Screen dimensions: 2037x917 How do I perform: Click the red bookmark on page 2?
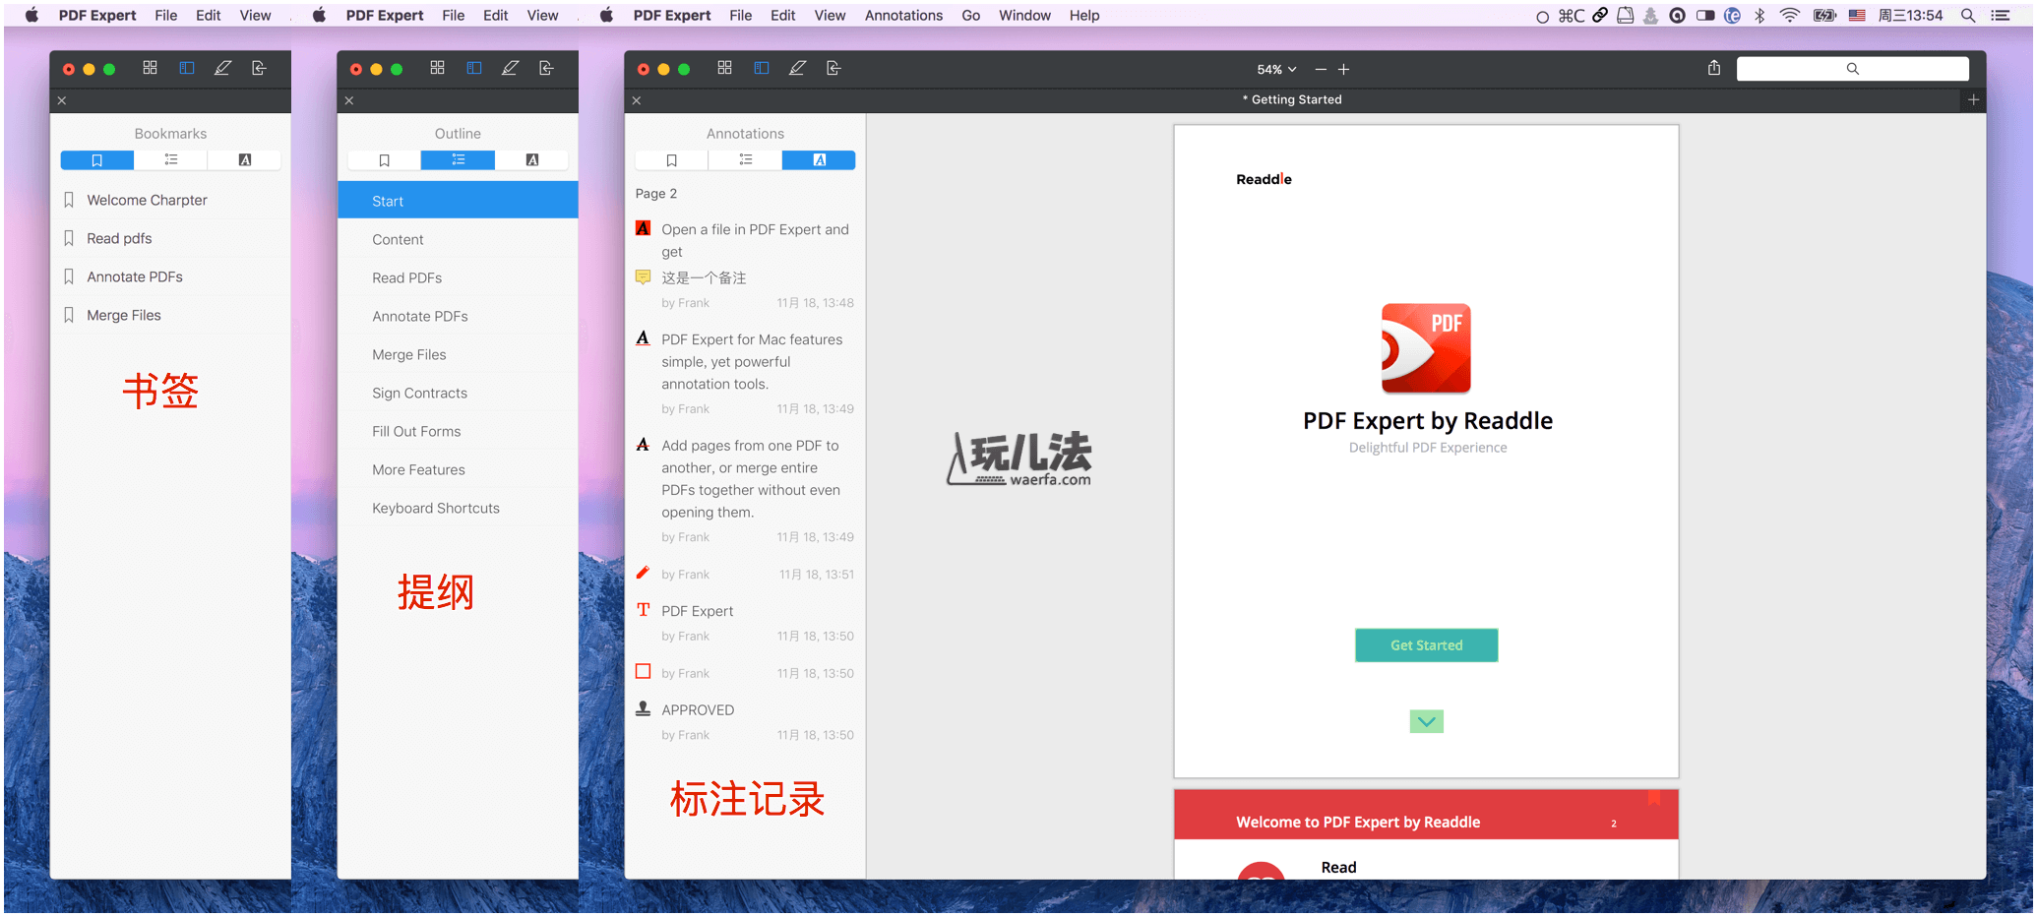pos(1654,798)
